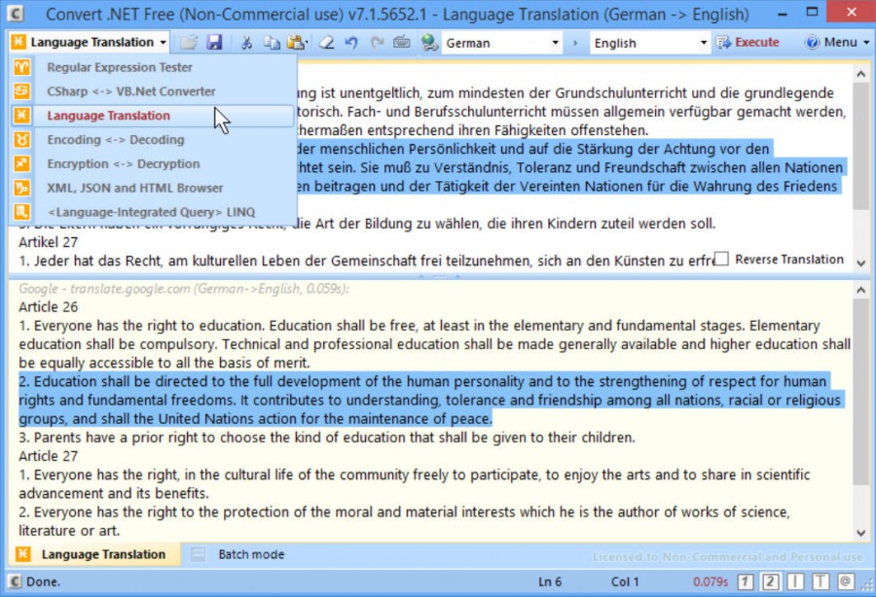
Task: Click the globe web-link icon
Action: tap(429, 42)
